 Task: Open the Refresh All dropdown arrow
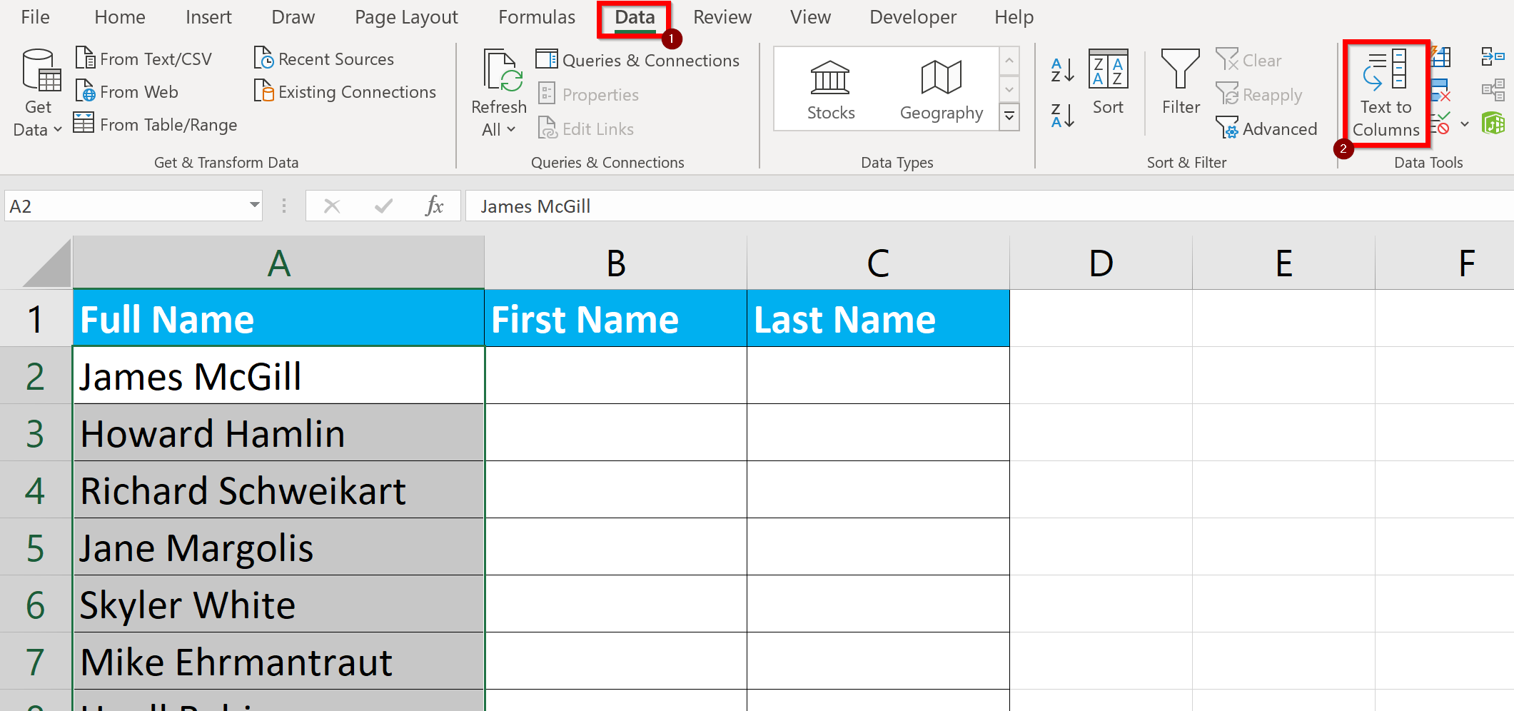tap(511, 130)
